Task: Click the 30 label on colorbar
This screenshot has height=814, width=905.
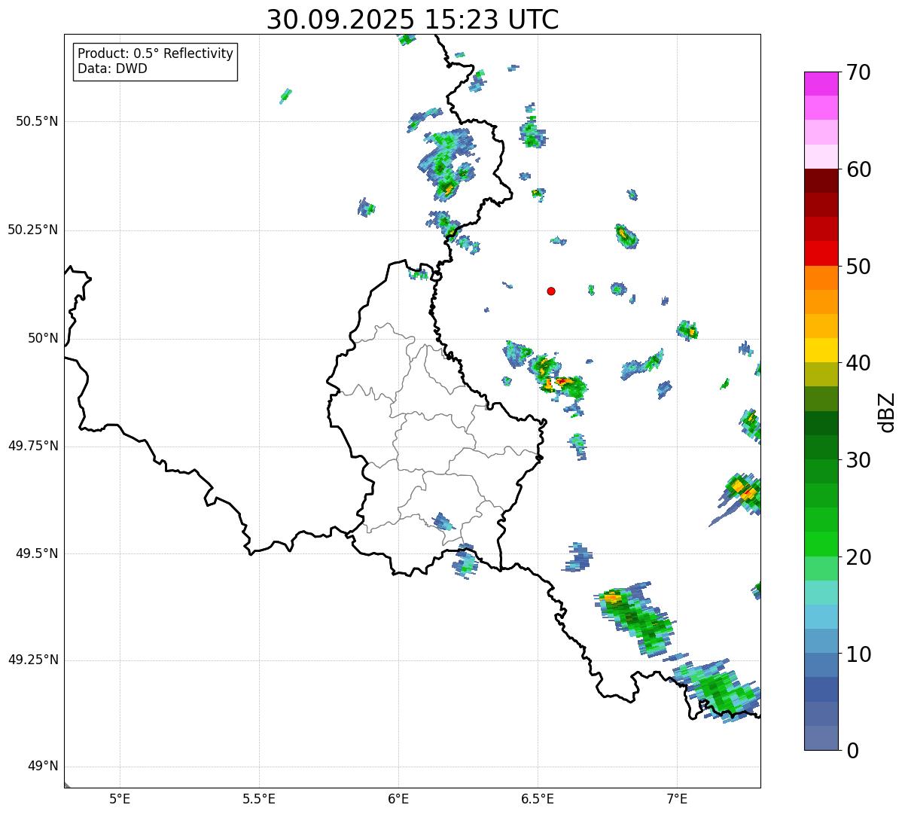Action: [x=858, y=460]
